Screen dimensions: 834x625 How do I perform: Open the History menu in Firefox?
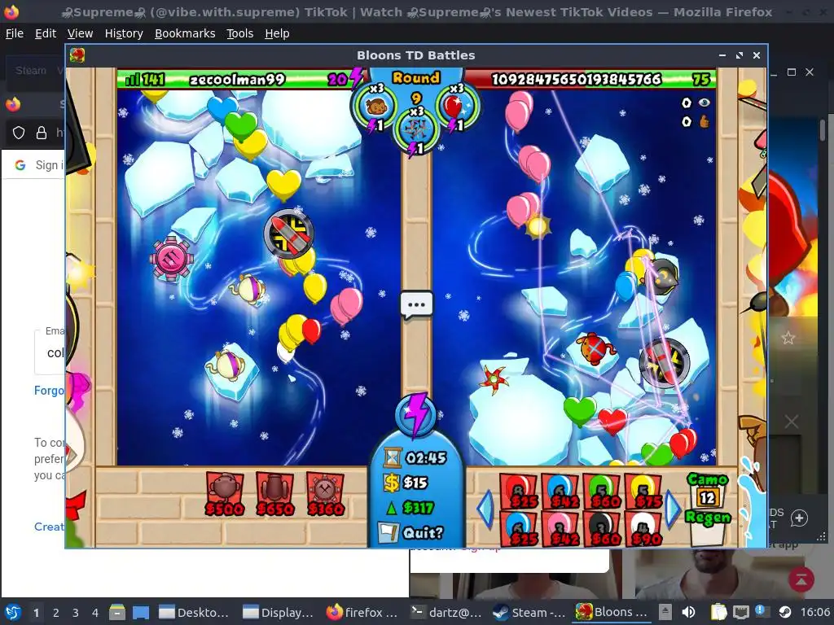coord(124,33)
